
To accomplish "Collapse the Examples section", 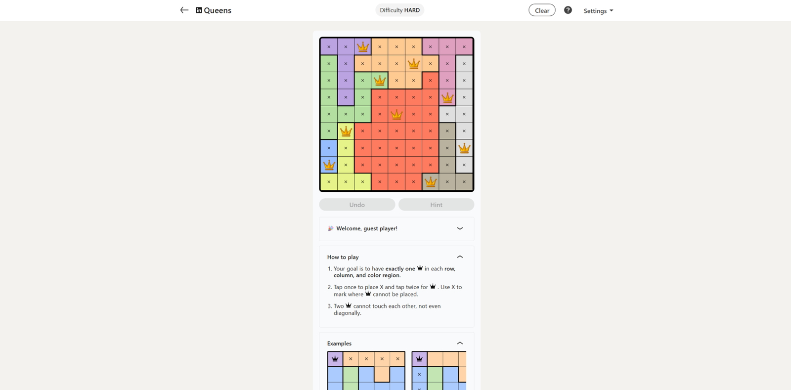I will pos(460,343).
